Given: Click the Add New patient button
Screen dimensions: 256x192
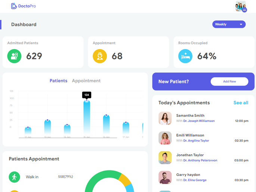Looking at the screenshot, I should coord(229,81).
